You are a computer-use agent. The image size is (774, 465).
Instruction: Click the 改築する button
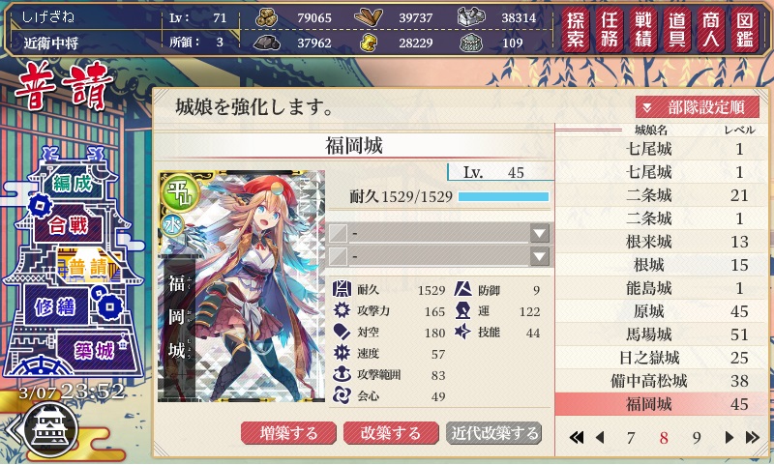click(x=391, y=433)
